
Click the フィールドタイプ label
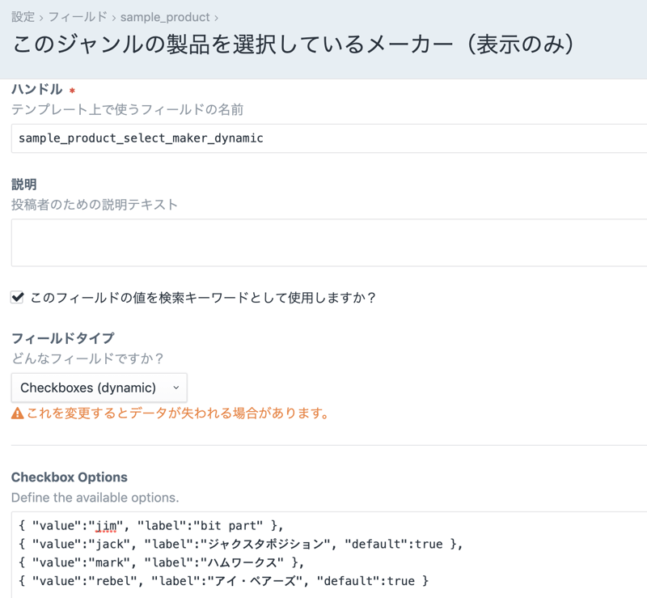(62, 337)
